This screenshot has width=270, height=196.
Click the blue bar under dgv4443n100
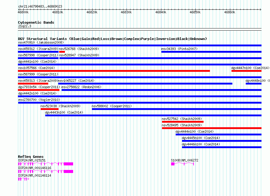click(153, 115)
